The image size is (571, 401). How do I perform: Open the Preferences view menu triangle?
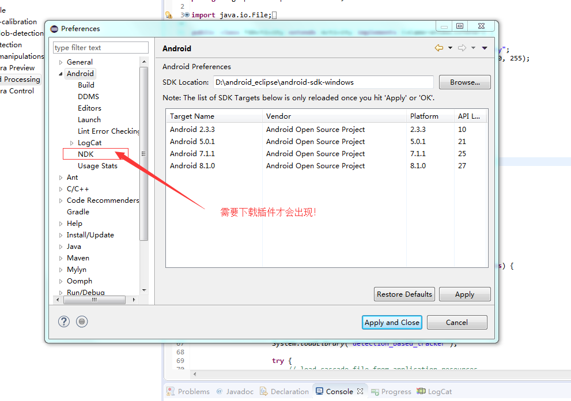(x=485, y=48)
